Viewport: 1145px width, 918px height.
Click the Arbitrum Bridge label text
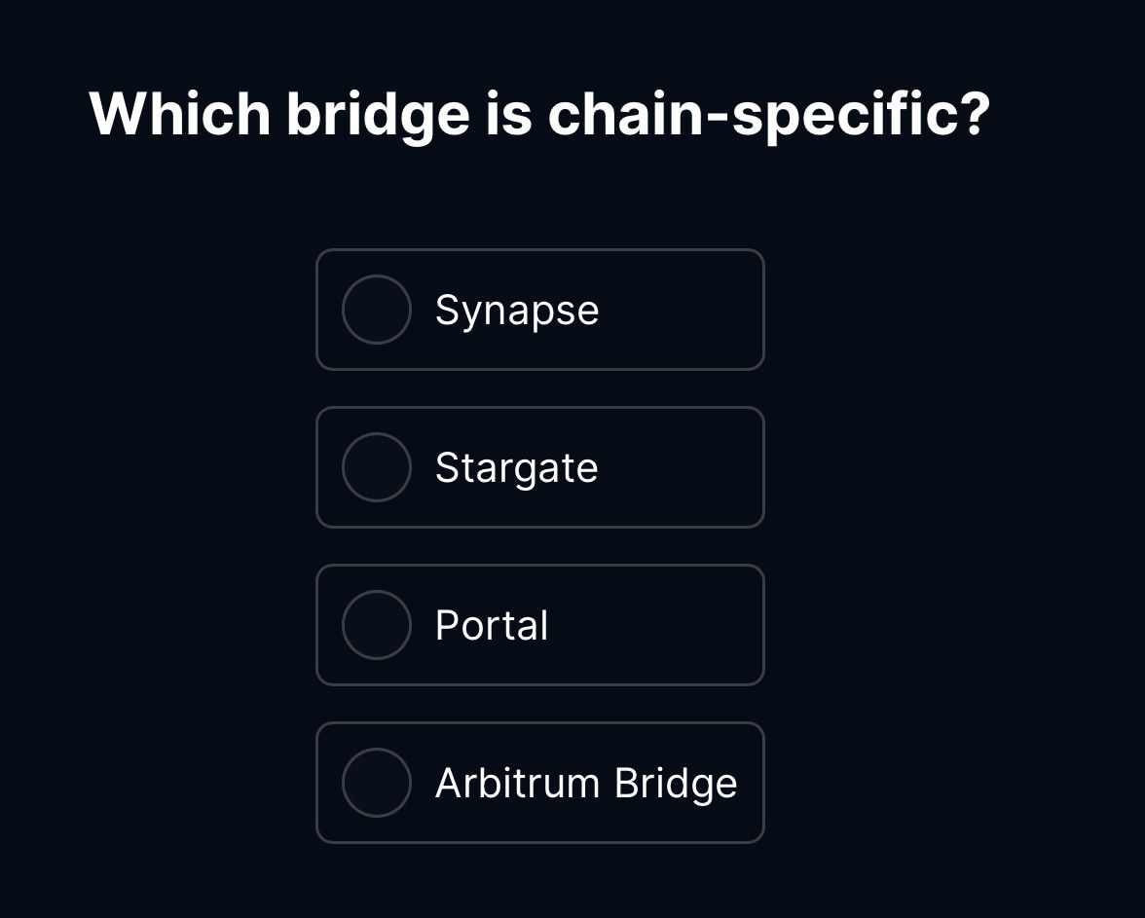click(x=586, y=783)
